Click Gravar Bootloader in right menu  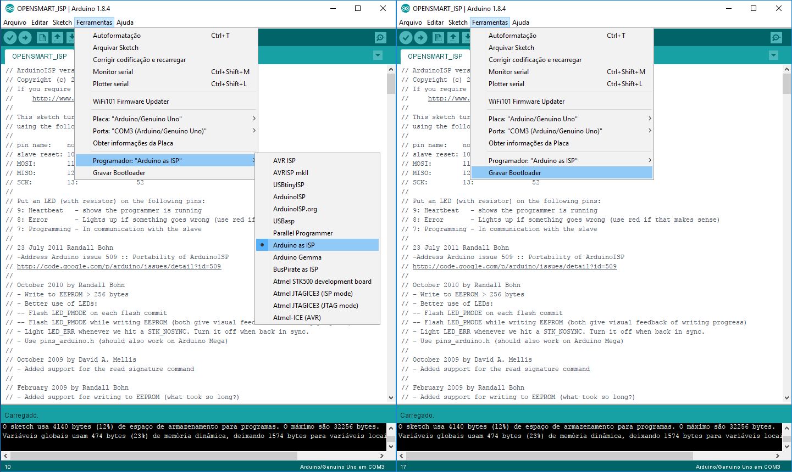(562, 172)
